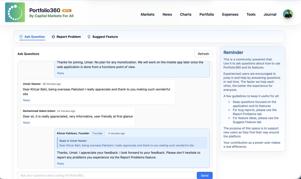301x179 pixels.
Task: Click the question mark icon on Ask Question tab
Action: [21, 37]
